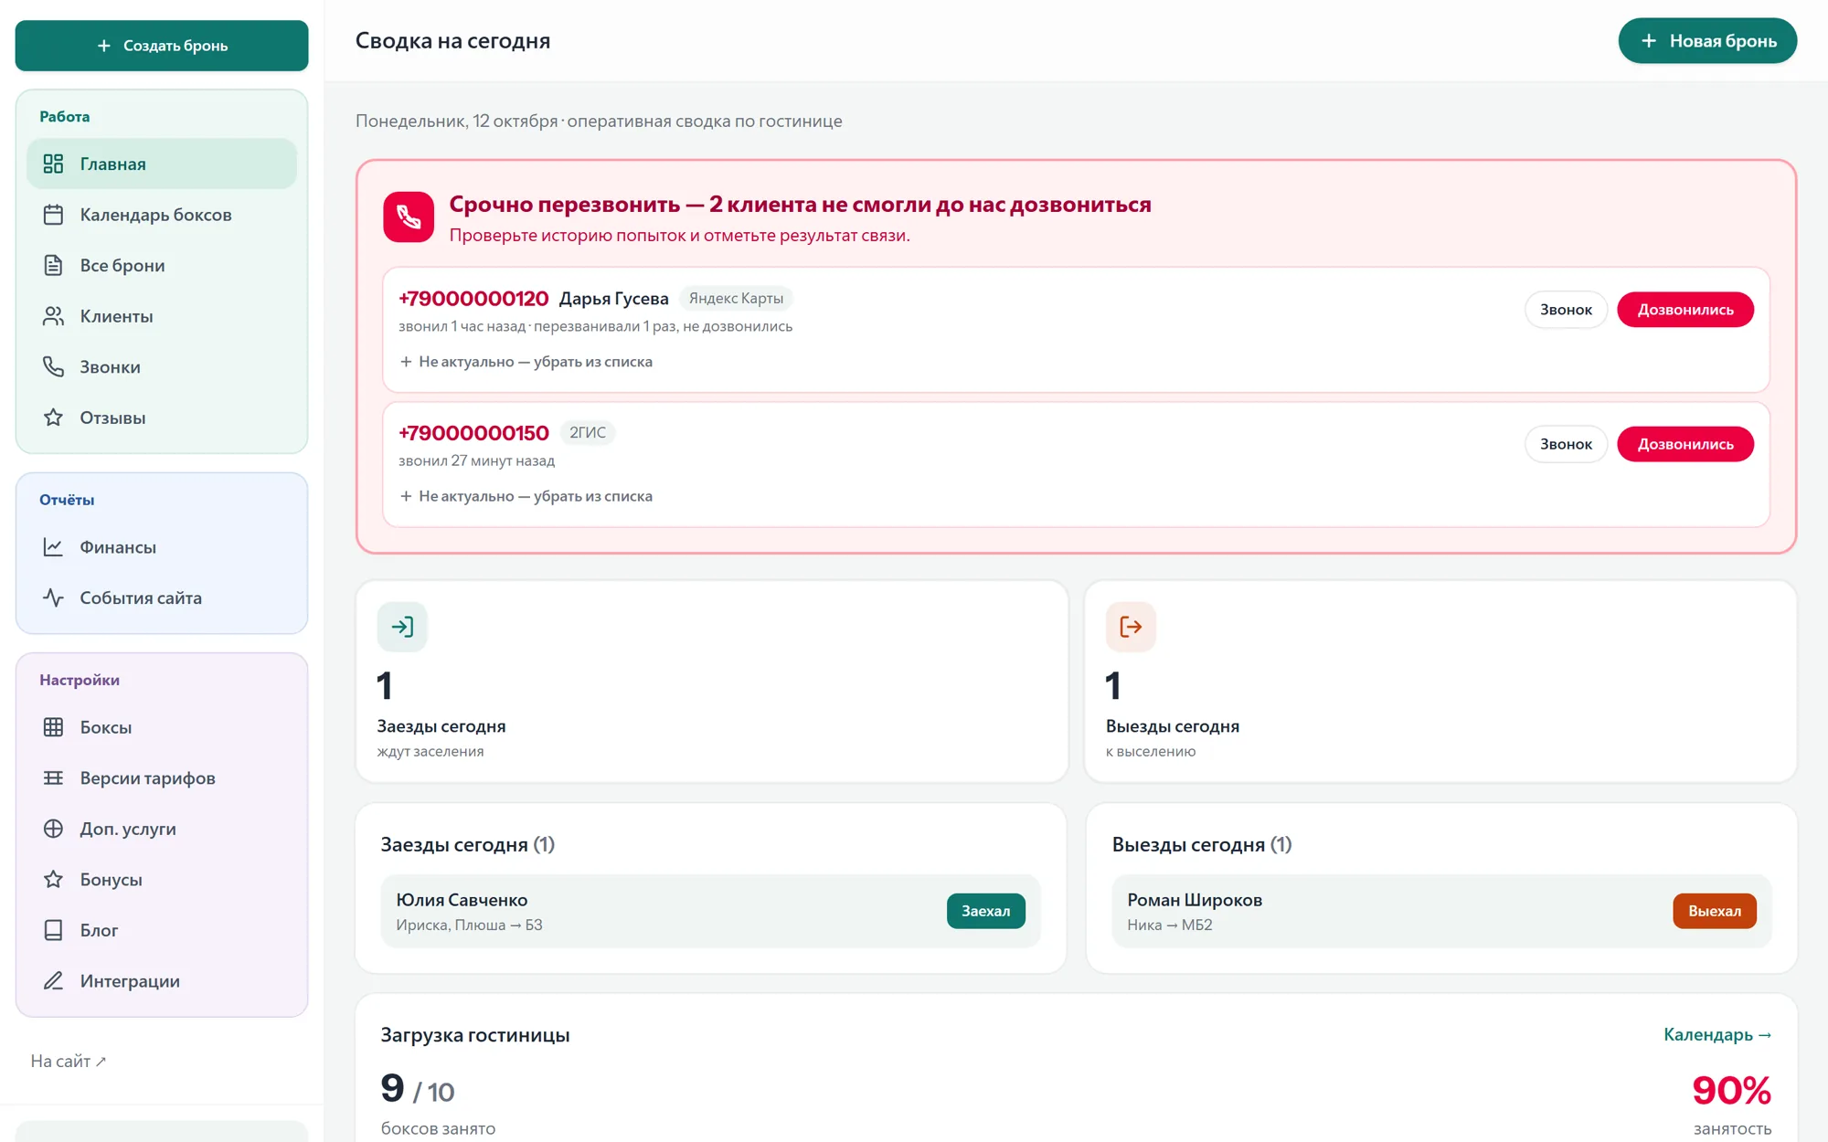Click the chart icon beside Финансы
The image size is (1828, 1142).
(53, 547)
